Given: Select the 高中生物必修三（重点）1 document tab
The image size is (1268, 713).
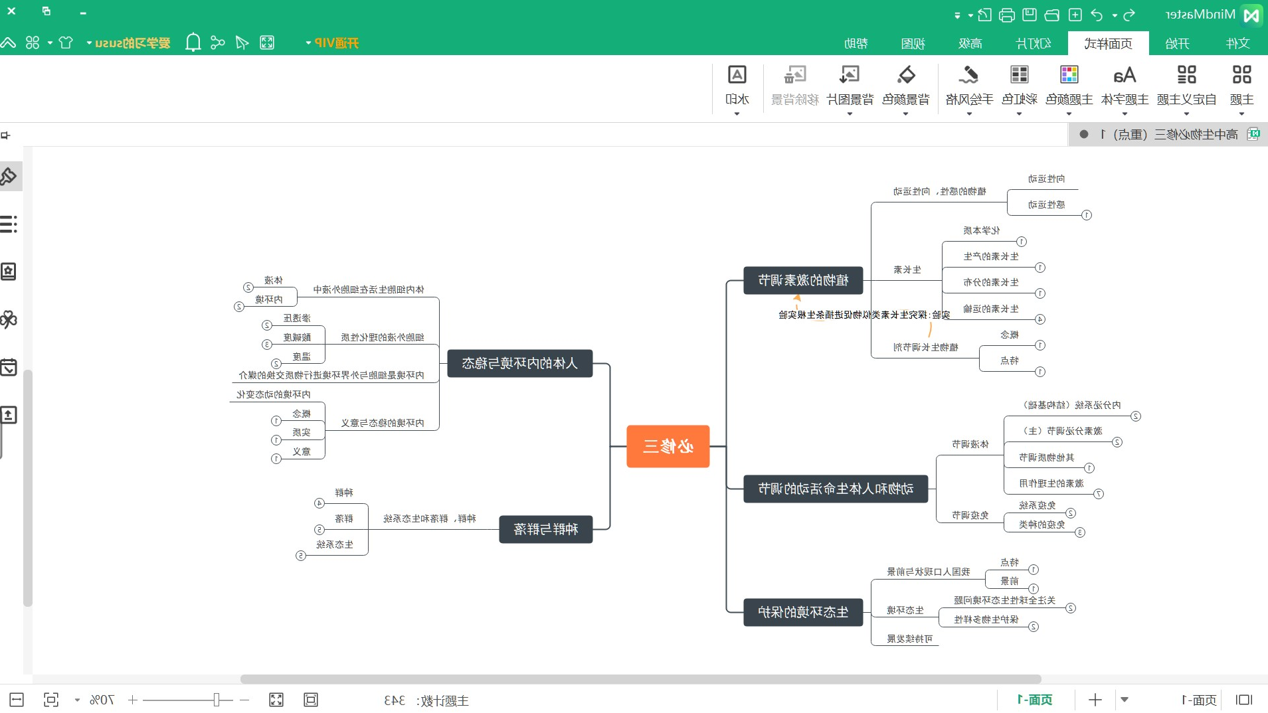Looking at the screenshot, I should [1168, 135].
